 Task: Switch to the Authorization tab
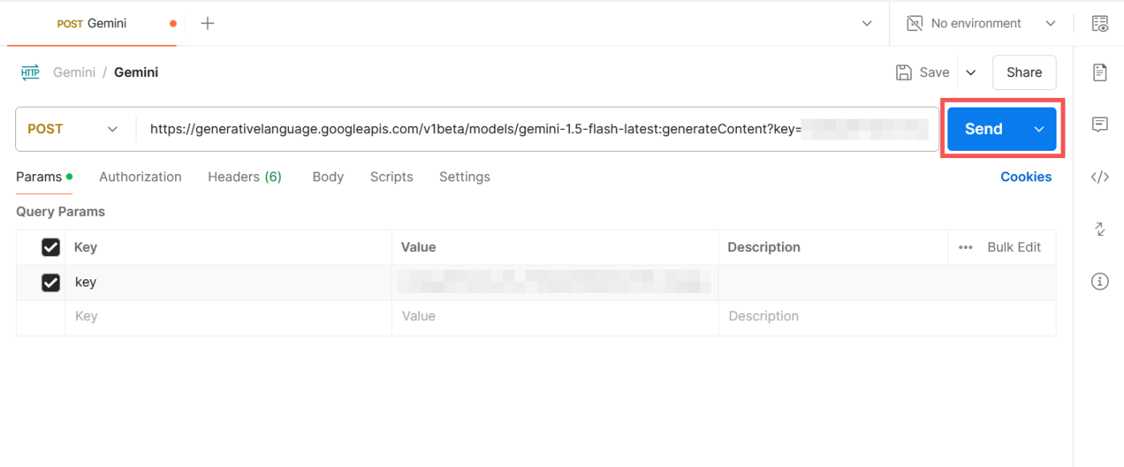click(140, 177)
